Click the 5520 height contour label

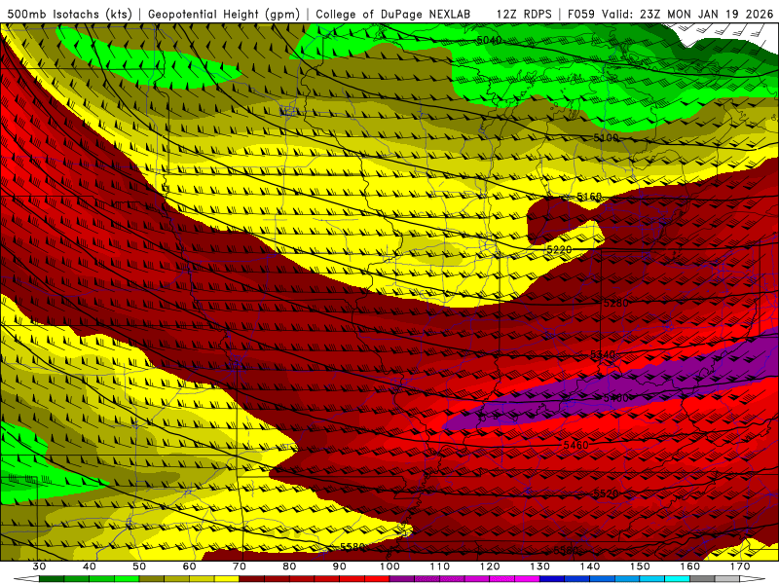click(606, 493)
